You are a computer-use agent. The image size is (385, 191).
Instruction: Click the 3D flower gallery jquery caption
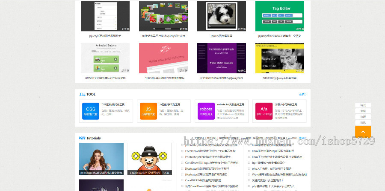[163, 36]
